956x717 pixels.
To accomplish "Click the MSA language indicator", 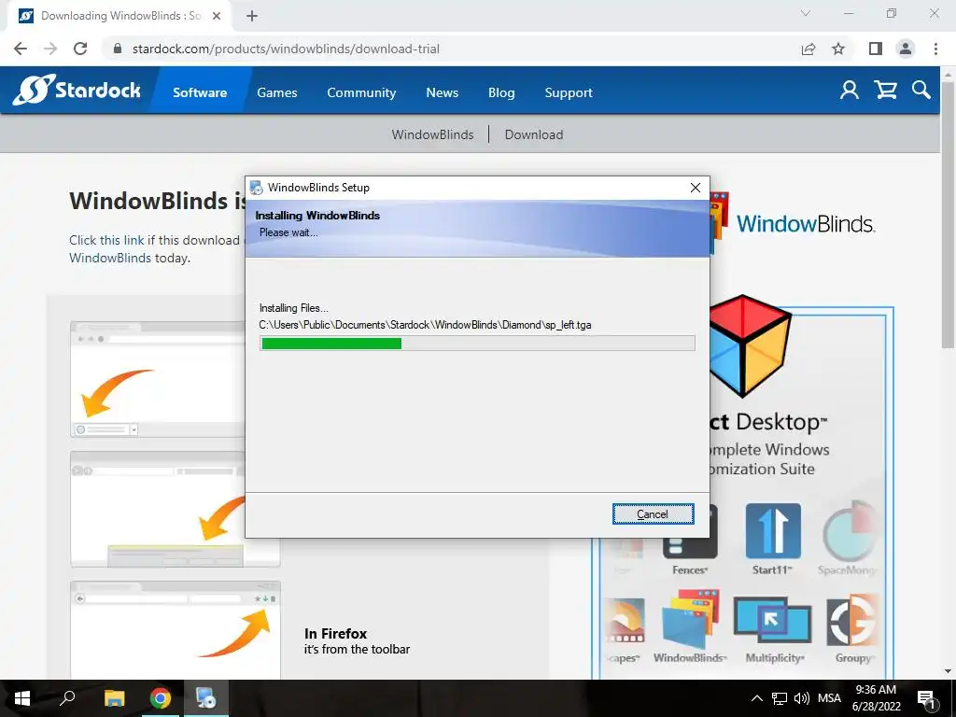I will coord(829,698).
